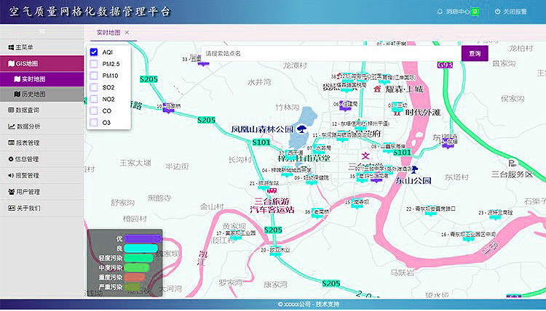Uncheck the AQI checkbox
The width and height of the screenshot is (546, 311).
(x=94, y=52)
